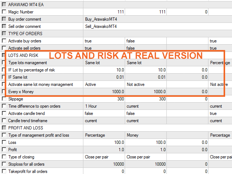The image size is (232, 174).
Task: Select the 'Magic Number' label
Action: (21, 12)
